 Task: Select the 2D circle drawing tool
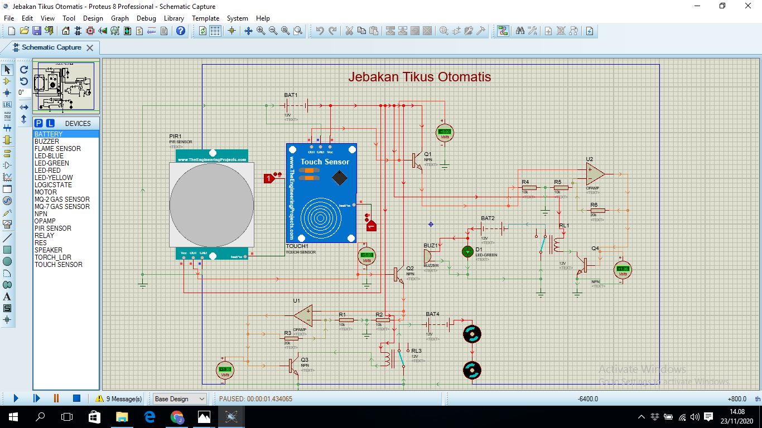click(x=7, y=261)
